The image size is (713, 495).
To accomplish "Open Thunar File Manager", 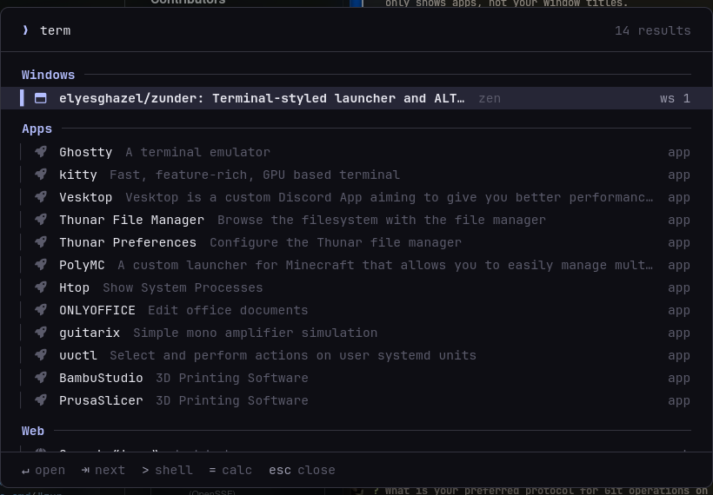I will click(356, 220).
